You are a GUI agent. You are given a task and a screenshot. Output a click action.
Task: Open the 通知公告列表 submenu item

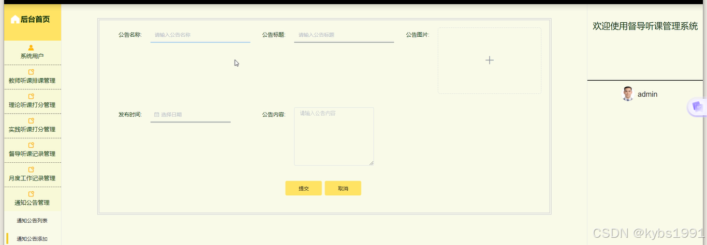(32, 221)
